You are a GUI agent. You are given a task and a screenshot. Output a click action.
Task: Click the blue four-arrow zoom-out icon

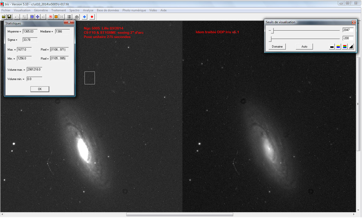pyautogui.click(x=37, y=17)
